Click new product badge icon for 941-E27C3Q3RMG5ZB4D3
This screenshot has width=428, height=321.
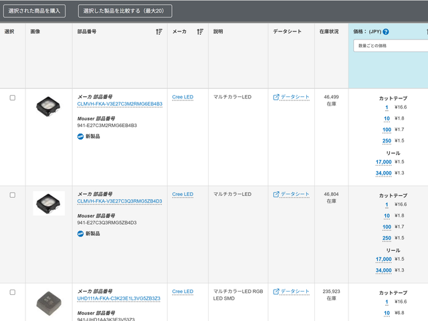80,233
